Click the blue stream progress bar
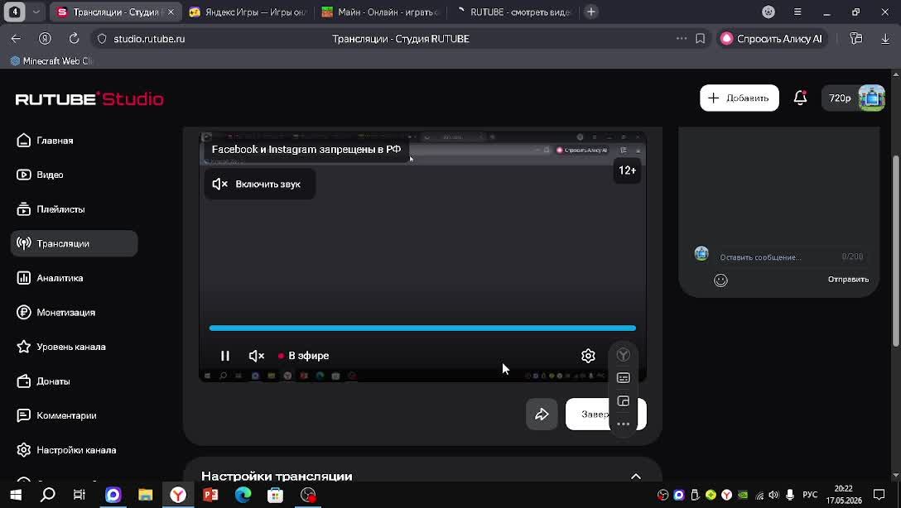The image size is (901, 508). (422, 328)
